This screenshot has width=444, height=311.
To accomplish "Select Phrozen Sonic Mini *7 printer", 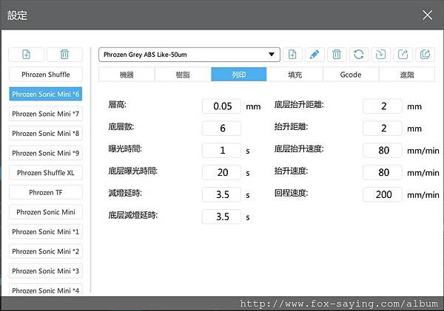I will pos(46,114).
